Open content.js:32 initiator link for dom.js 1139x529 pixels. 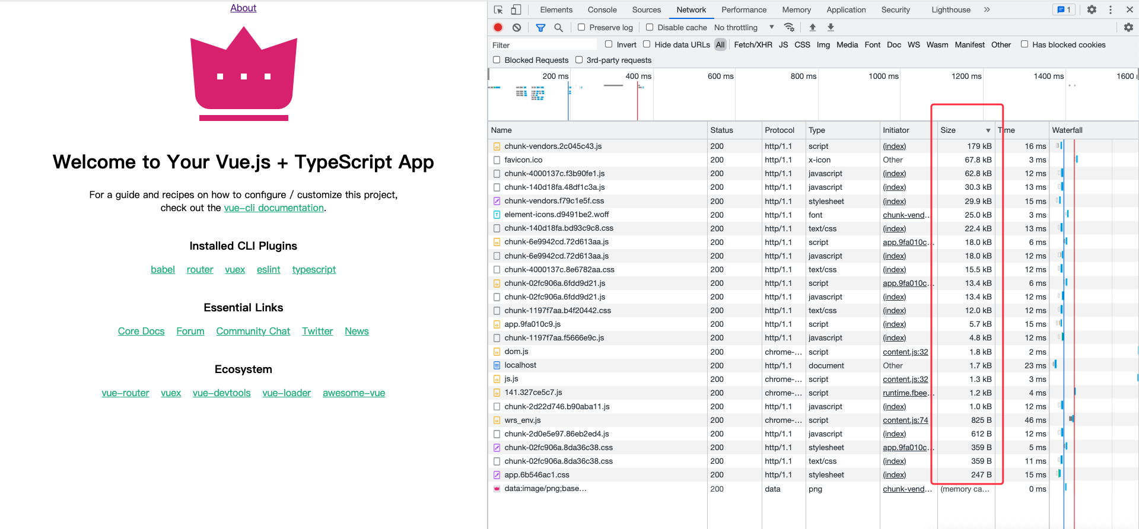pos(905,352)
